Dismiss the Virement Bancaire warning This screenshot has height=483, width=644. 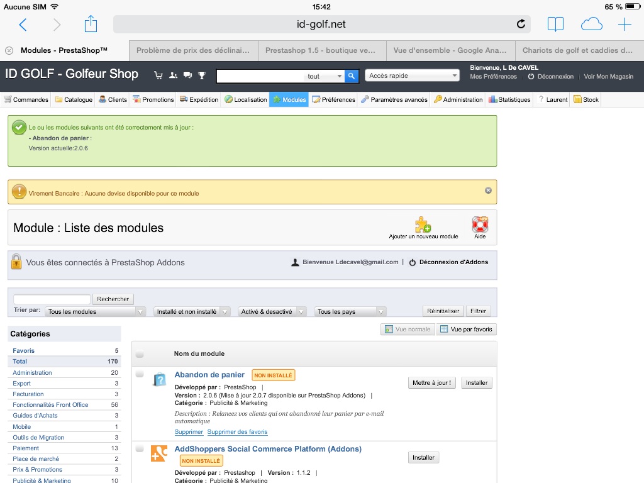(x=488, y=190)
